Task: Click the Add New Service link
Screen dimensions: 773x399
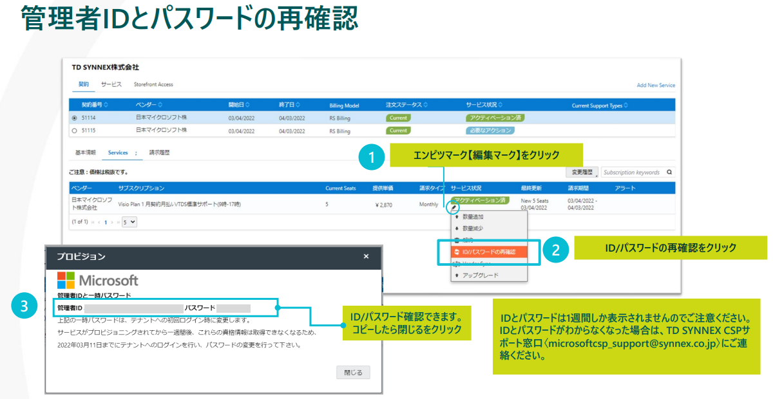Action: (655, 85)
